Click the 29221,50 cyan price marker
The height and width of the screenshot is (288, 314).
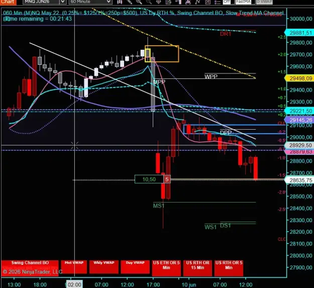299,111
